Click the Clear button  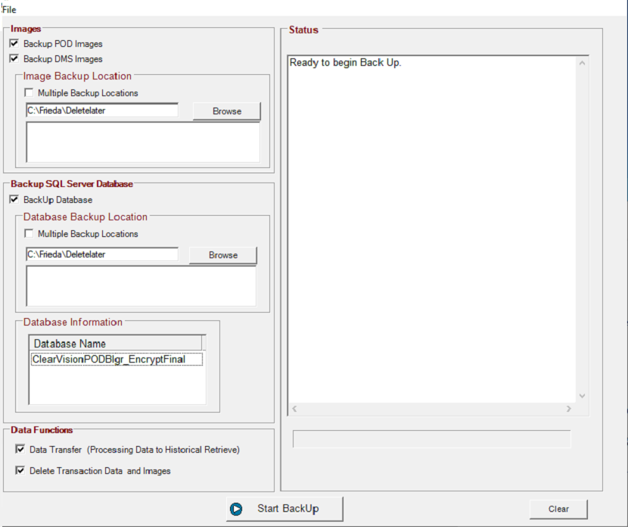558,509
